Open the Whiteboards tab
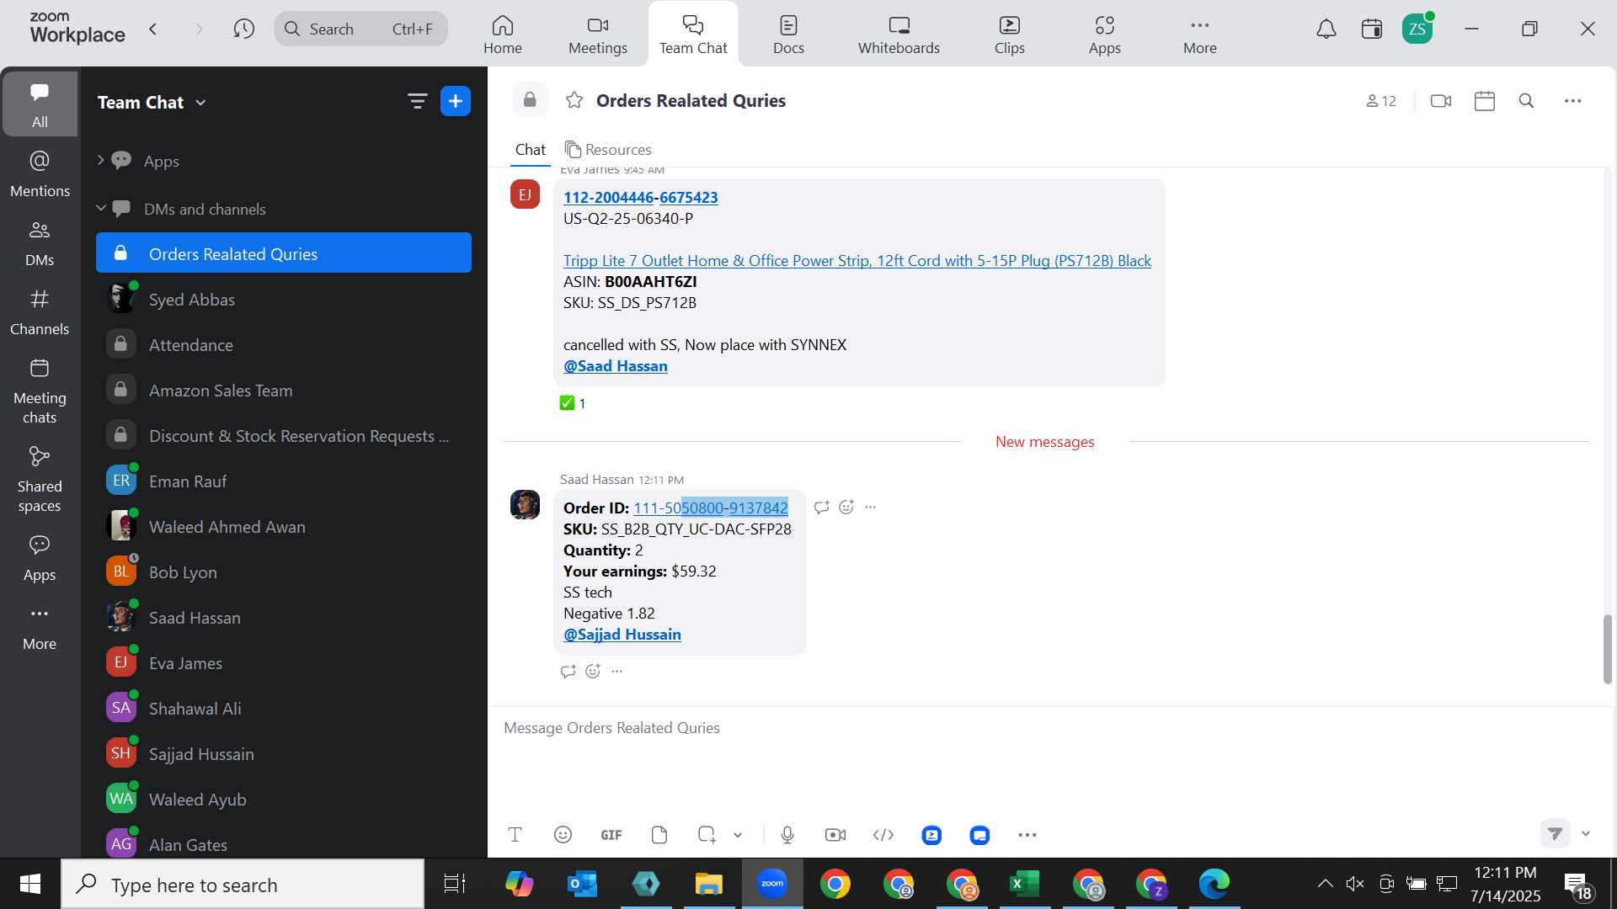This screenshot has height=909, width=1617. click(899, 35)
